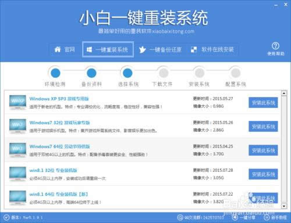Click the bird icon beside 一键备份还原

(142, 50)
